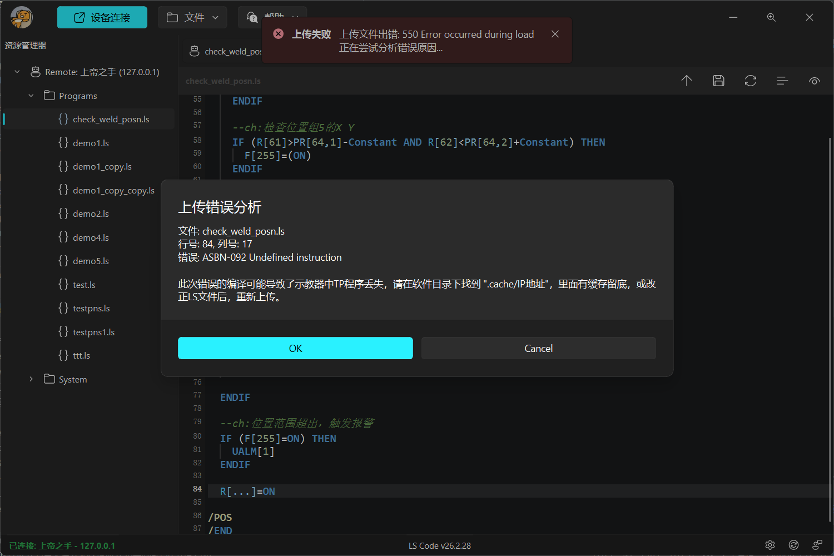Screen dimensions: 834x556
Task: Open the 文件 dropdown menu
Action: click(x=192, y=17)
